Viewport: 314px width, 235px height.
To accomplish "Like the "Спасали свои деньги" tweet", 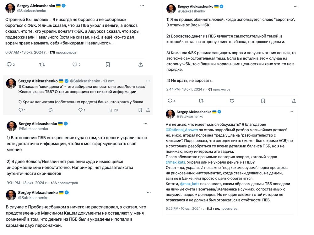I will (x=80, y=110).
